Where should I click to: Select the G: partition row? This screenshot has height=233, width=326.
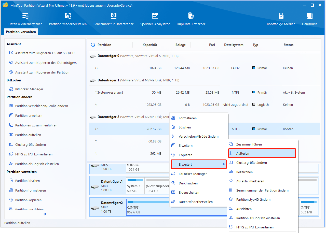click(204, 68)
